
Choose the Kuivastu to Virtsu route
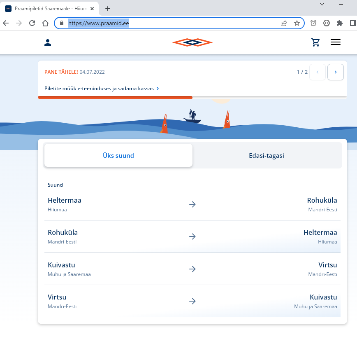click(x=192, y=269)
